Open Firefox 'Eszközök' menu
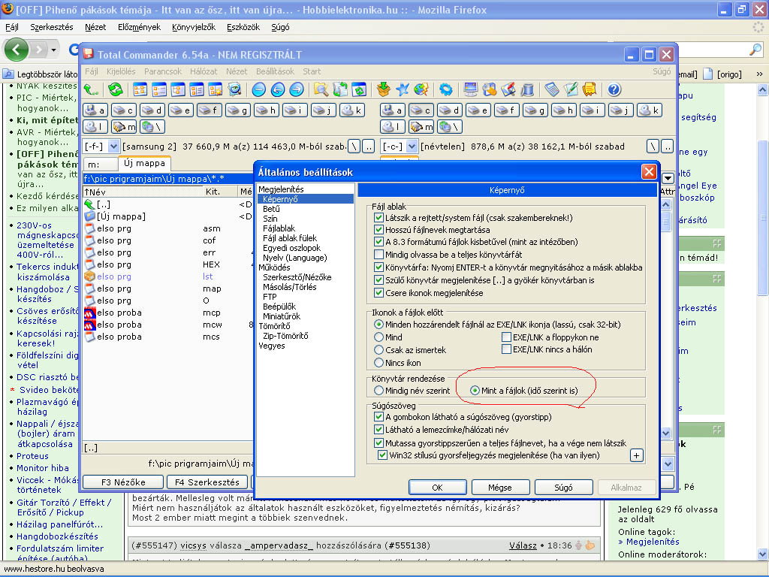 pyautogui.click(x=243, y=27)
